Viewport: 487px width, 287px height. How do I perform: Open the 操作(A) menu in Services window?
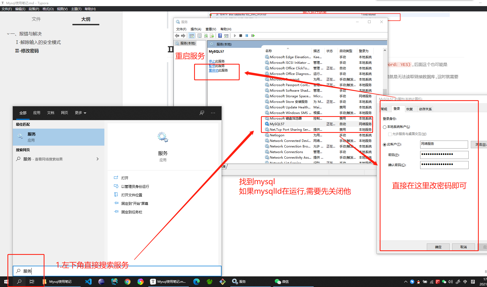(x=196, y=29)
